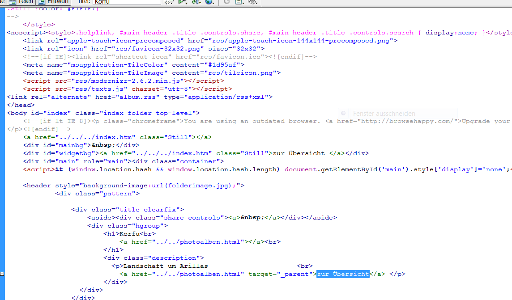
Task: Open the visual aids eye icon
Action: (x=253, y=2)
